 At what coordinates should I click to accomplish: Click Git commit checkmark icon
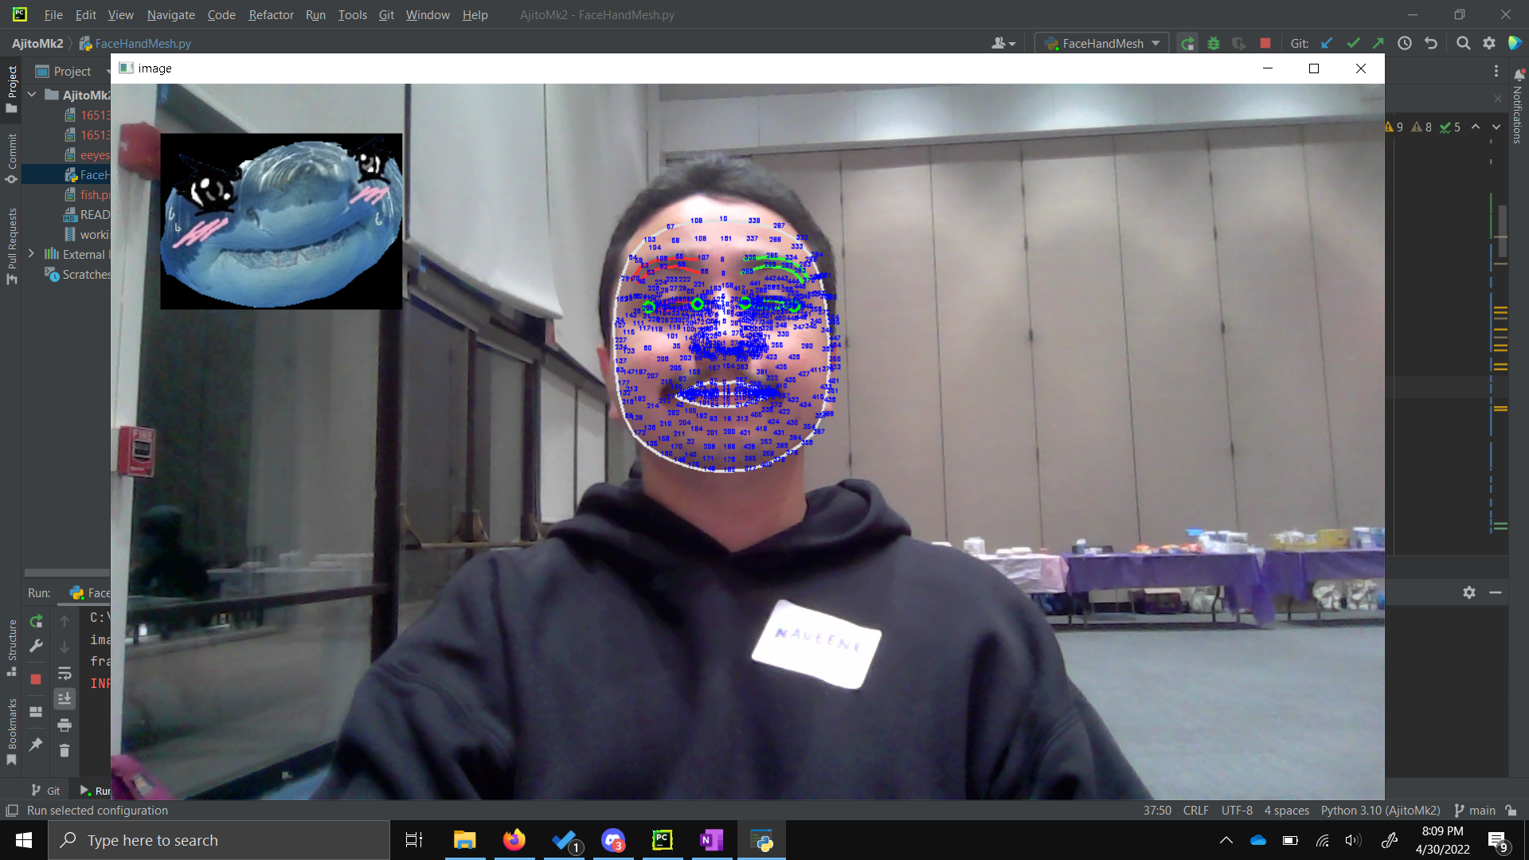pyautogui.click(x=1352, y=44)
